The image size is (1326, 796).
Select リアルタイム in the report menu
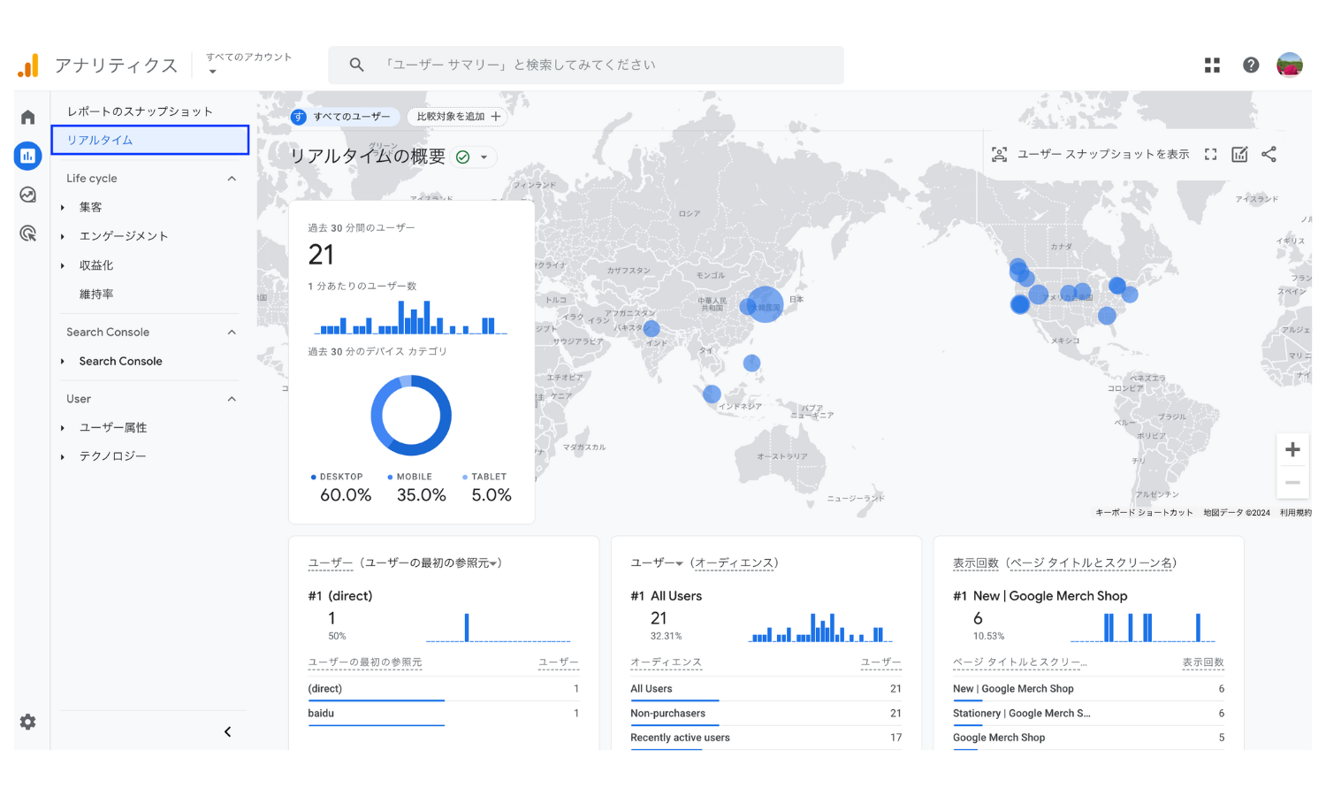coord(149,140)
